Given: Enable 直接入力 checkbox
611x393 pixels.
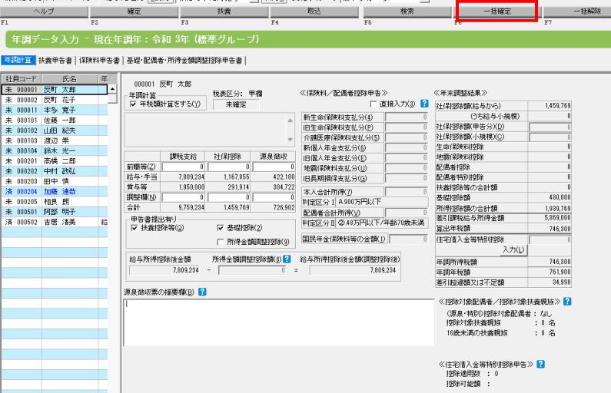Looking at the screenshot, I should point(372,102).
